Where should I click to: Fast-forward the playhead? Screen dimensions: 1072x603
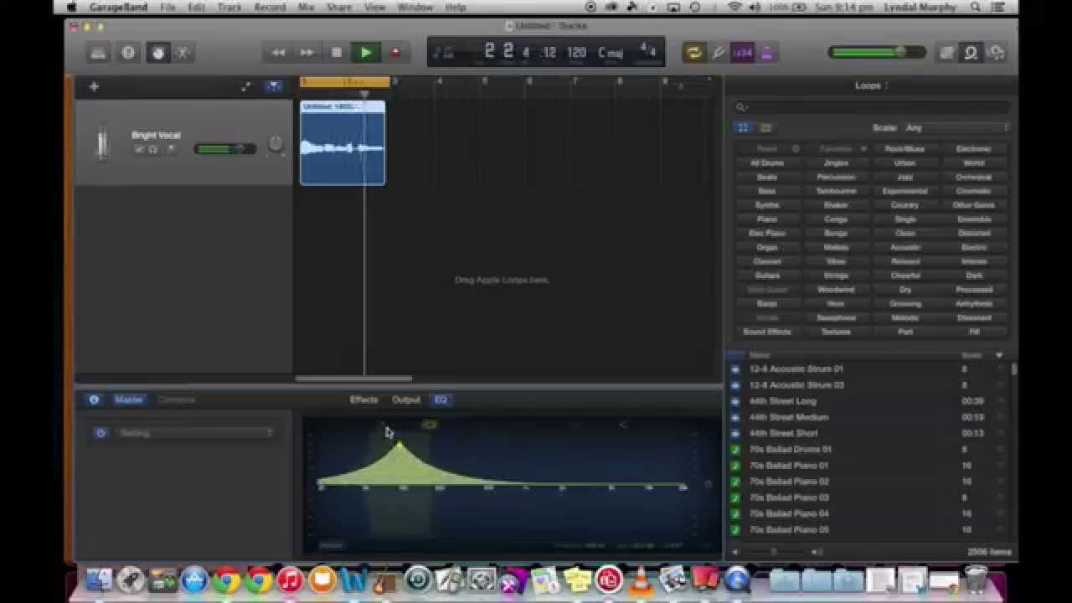pos(307,53)
